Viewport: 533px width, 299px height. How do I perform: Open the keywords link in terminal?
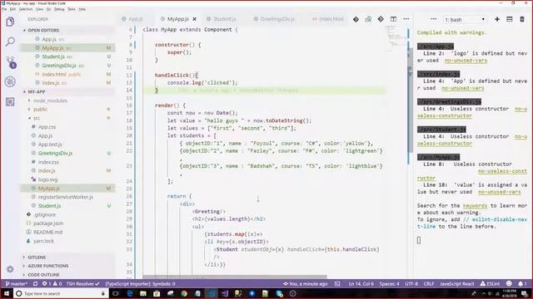[x=475, y=206]
